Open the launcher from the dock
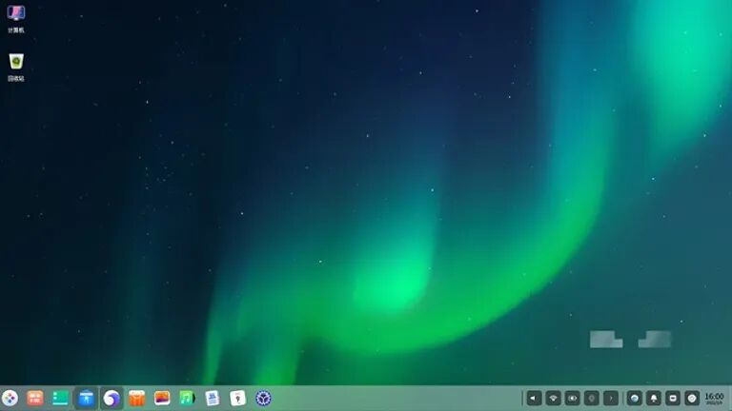The height and width of the screenshot is (411, 732). tap(10, 398)
